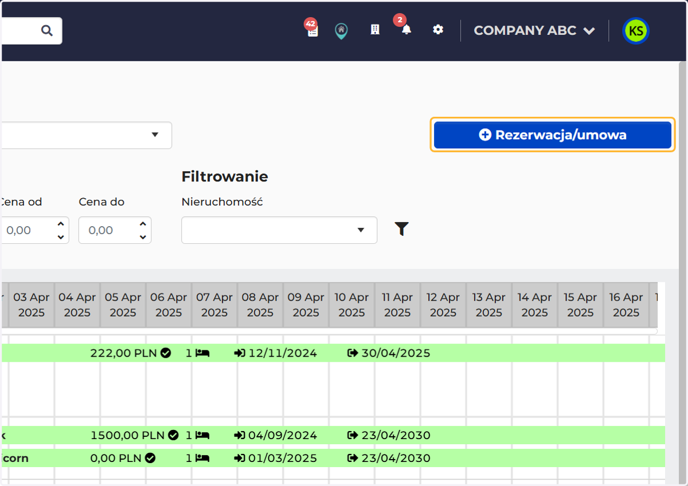Viewport: 688px width, 486px height.
Task: Click check-in arrow icon before 04/09/2024
Action: tap(240, 436)
